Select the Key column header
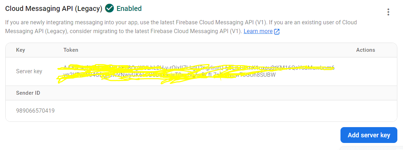403x150 pixels. click(x=20, y=50)
